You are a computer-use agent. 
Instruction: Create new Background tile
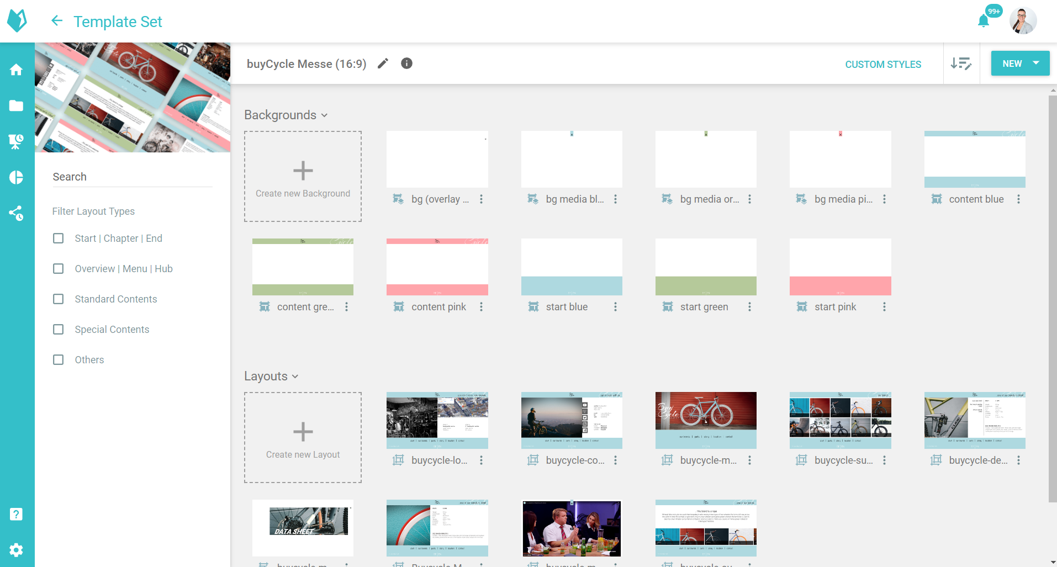coord(303,177)
